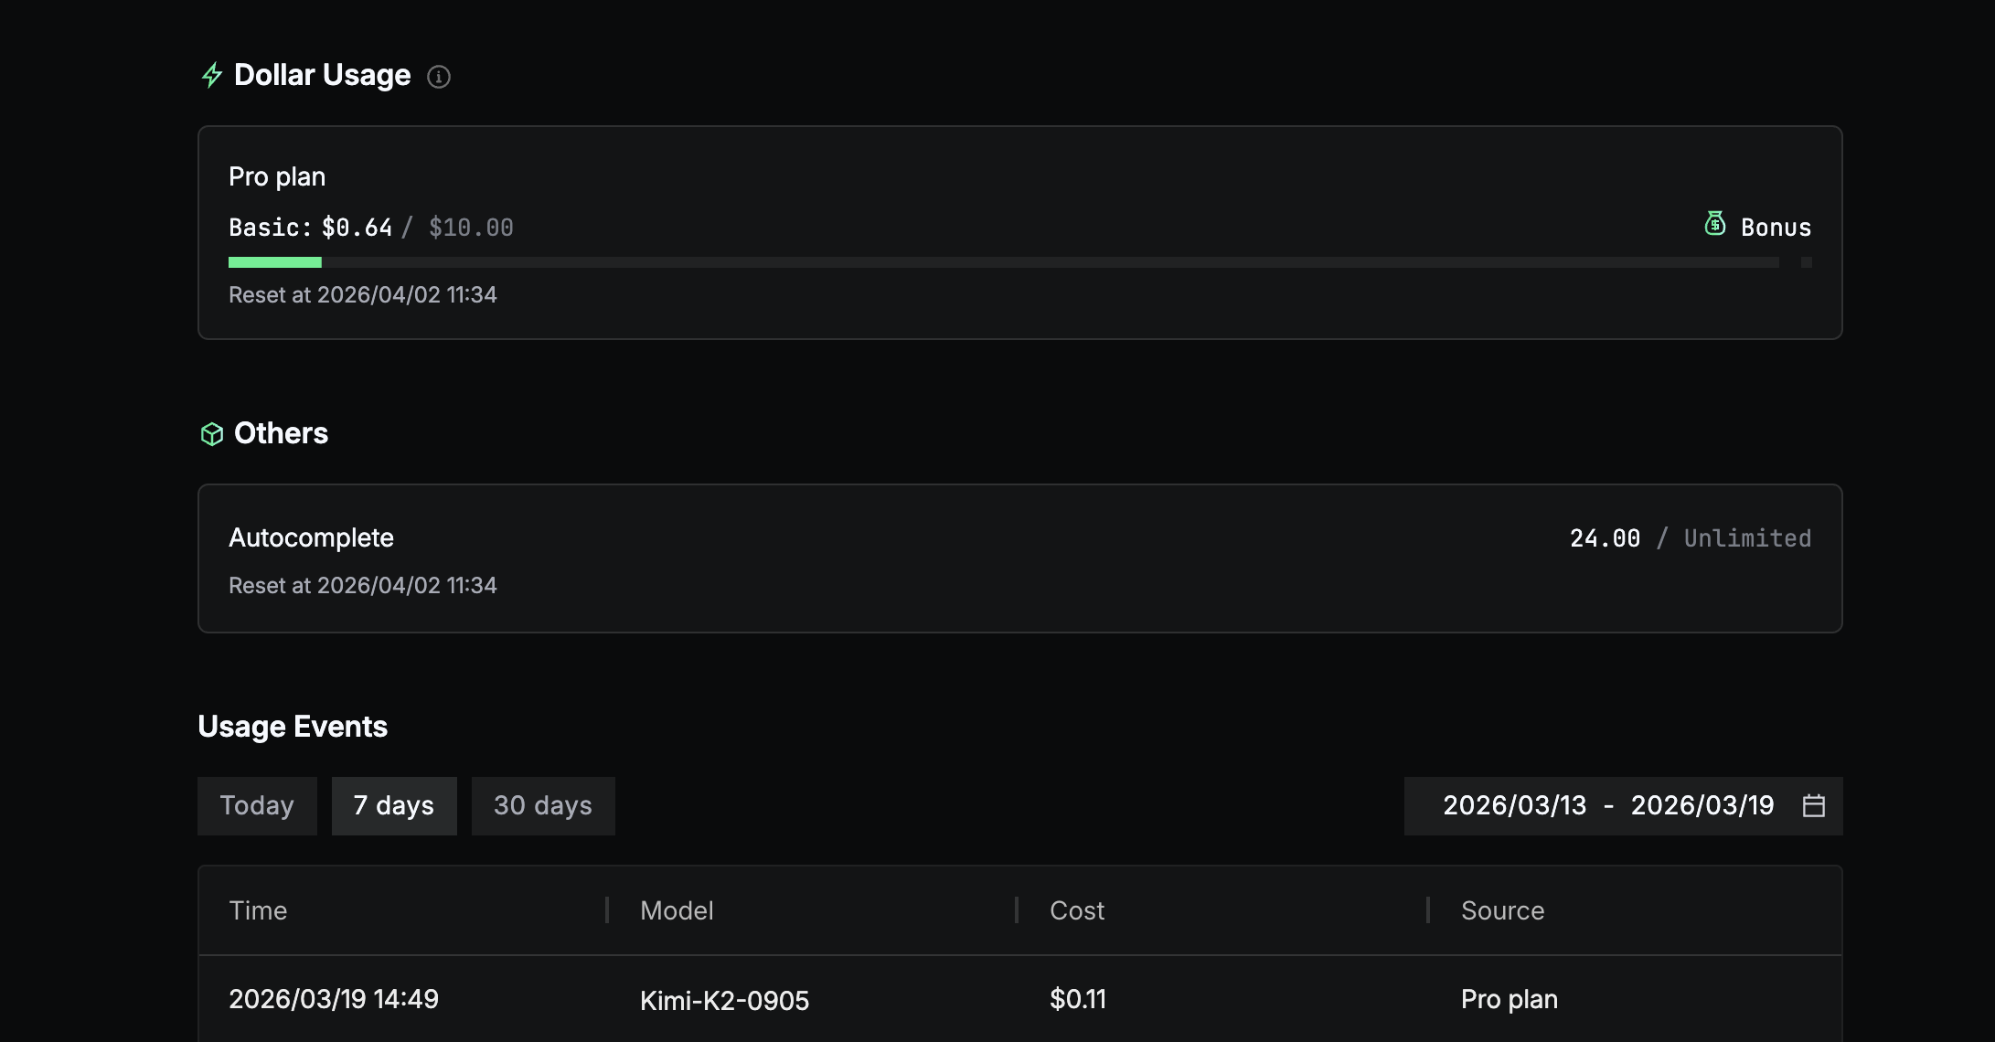Open the calendar icon in date range
The height and width of the screenshot is (1042, 1995).
(x=1814, y=805)
